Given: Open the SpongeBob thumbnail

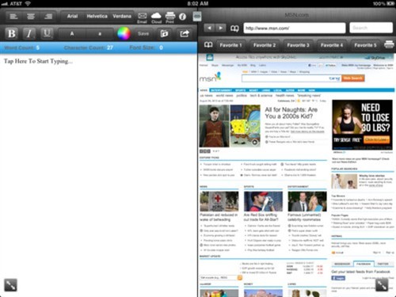Looking at the screenshot, I should click(x=246, y=126).
